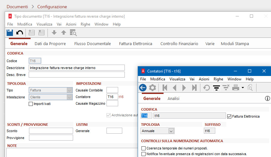This screenshot has width=271, height=157.
Task: Expand the print options arrow in Contatori
Action: coord(243,88)
